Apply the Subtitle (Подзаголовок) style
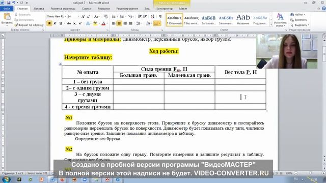This screenshot has width=326, height=183. tap(260, 20)
